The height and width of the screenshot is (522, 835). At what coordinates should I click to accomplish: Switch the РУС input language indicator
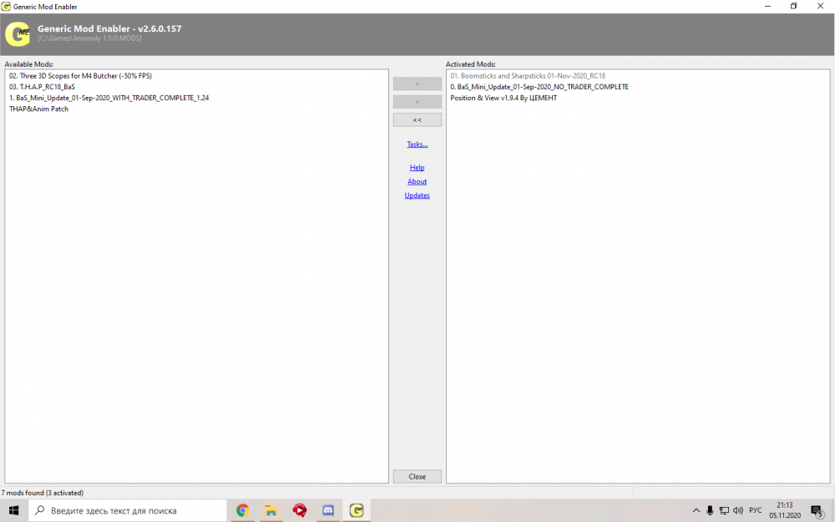[x=755, y=510]
